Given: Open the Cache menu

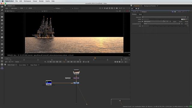Looking at the screenshot, I should [x=47, y=1].
